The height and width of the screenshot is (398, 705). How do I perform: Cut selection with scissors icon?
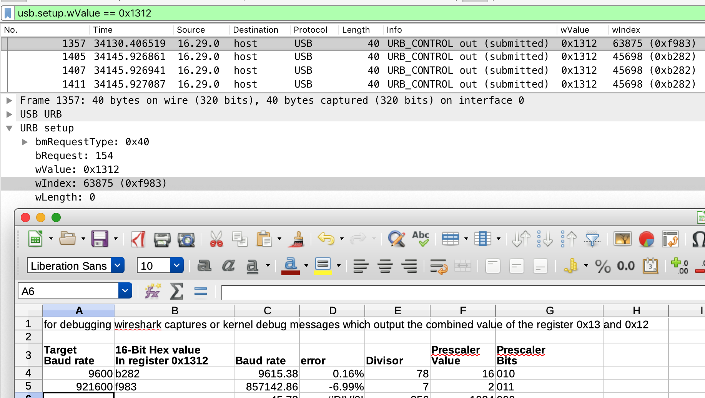[x=216, y=239]
